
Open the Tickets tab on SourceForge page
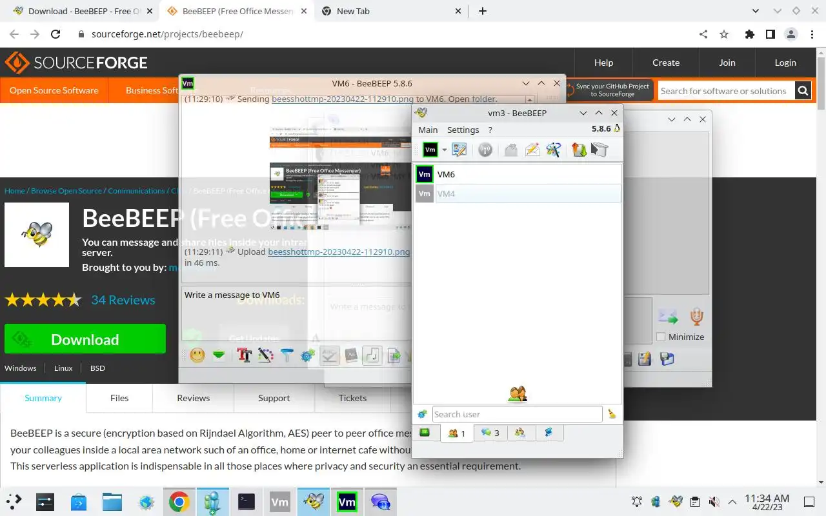pos(352,398)
